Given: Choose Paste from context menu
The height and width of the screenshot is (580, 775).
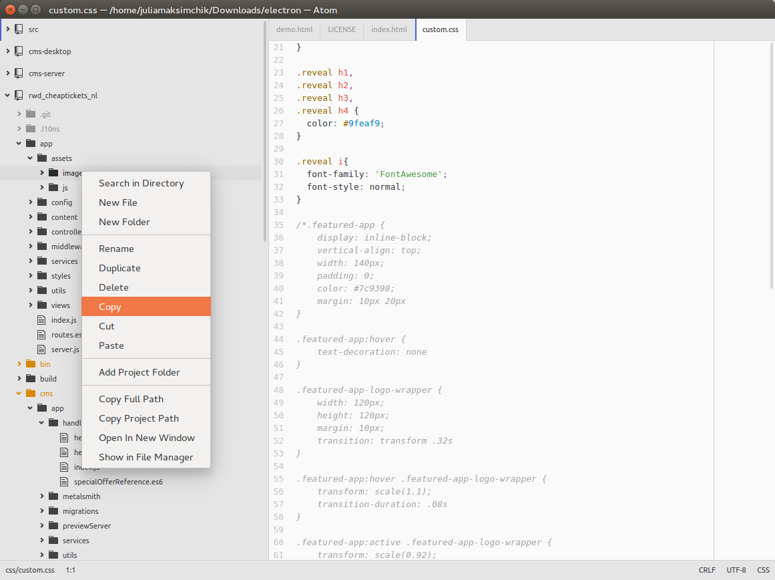Looking at the screenshot, I should (x=146, y=345).
